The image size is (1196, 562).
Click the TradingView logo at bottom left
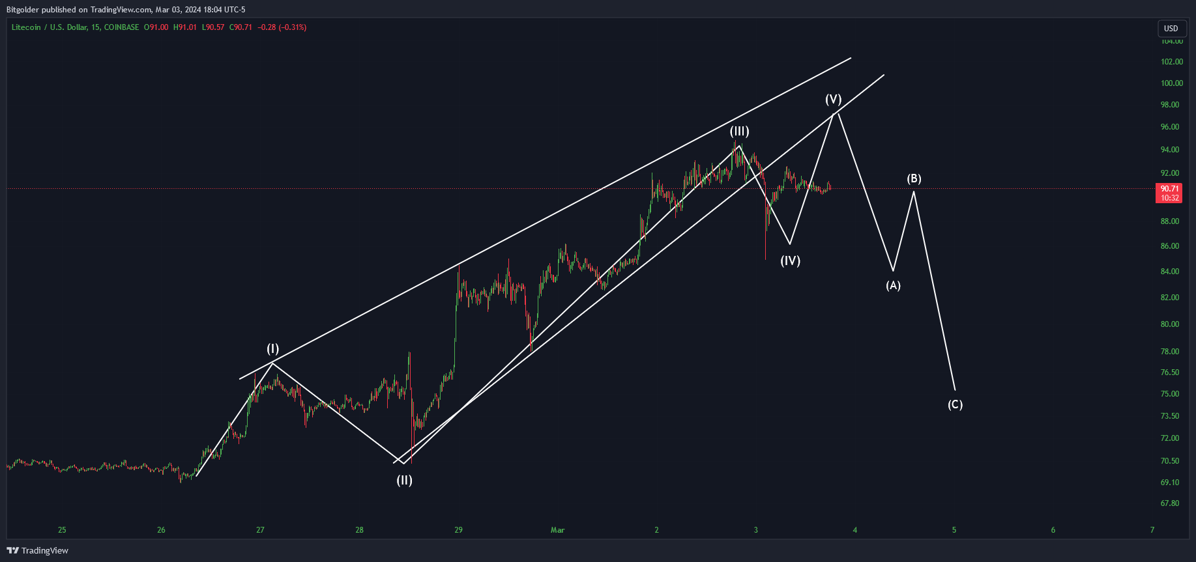[x=38, y=550]
